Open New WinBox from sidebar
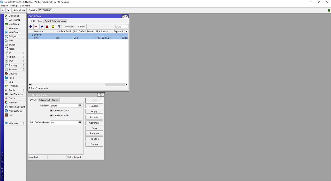This screenshot has width=331, height=181. coord(15,111)
